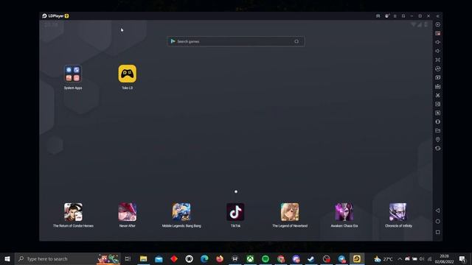This screenshot has height=265, width=472.
Task: Open Xbox app from the taskbar
Action: coord(250,258)
